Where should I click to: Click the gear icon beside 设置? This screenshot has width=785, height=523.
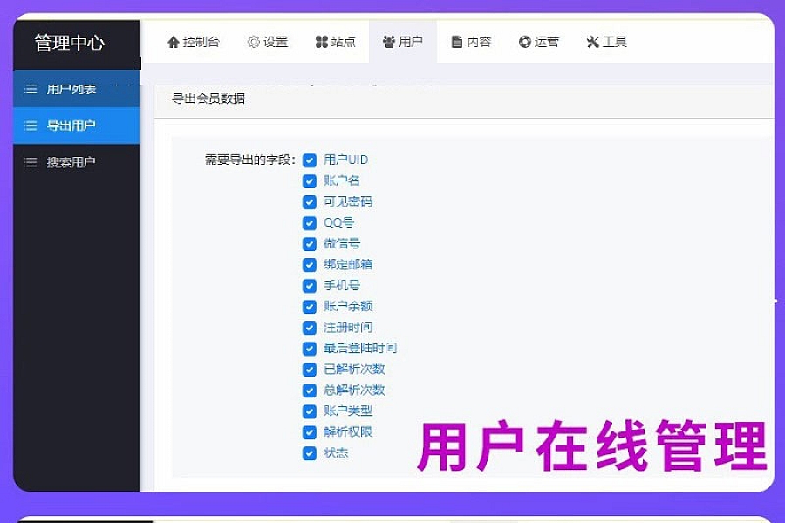(x=254, y=42)
